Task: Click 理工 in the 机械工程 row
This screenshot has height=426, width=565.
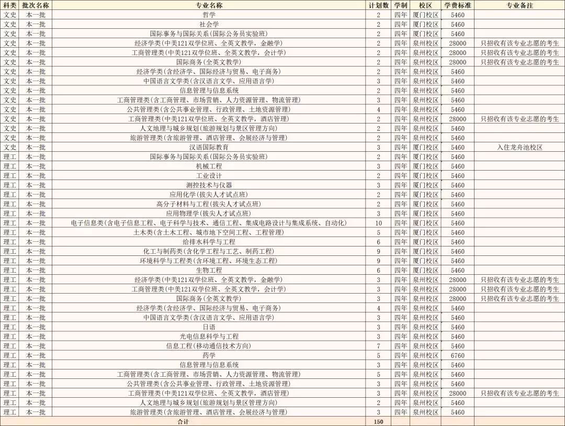Action: pyautogui.click(x=10, y=166)
